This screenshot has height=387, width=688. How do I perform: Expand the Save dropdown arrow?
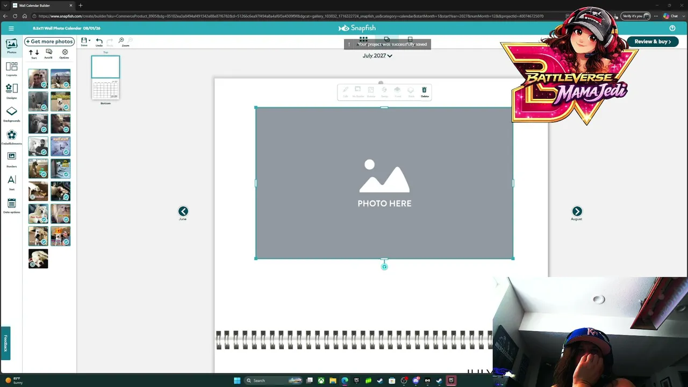point(89,40)
